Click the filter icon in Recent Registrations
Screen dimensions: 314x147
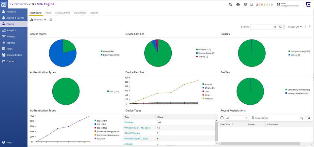(x=301, y=118)
